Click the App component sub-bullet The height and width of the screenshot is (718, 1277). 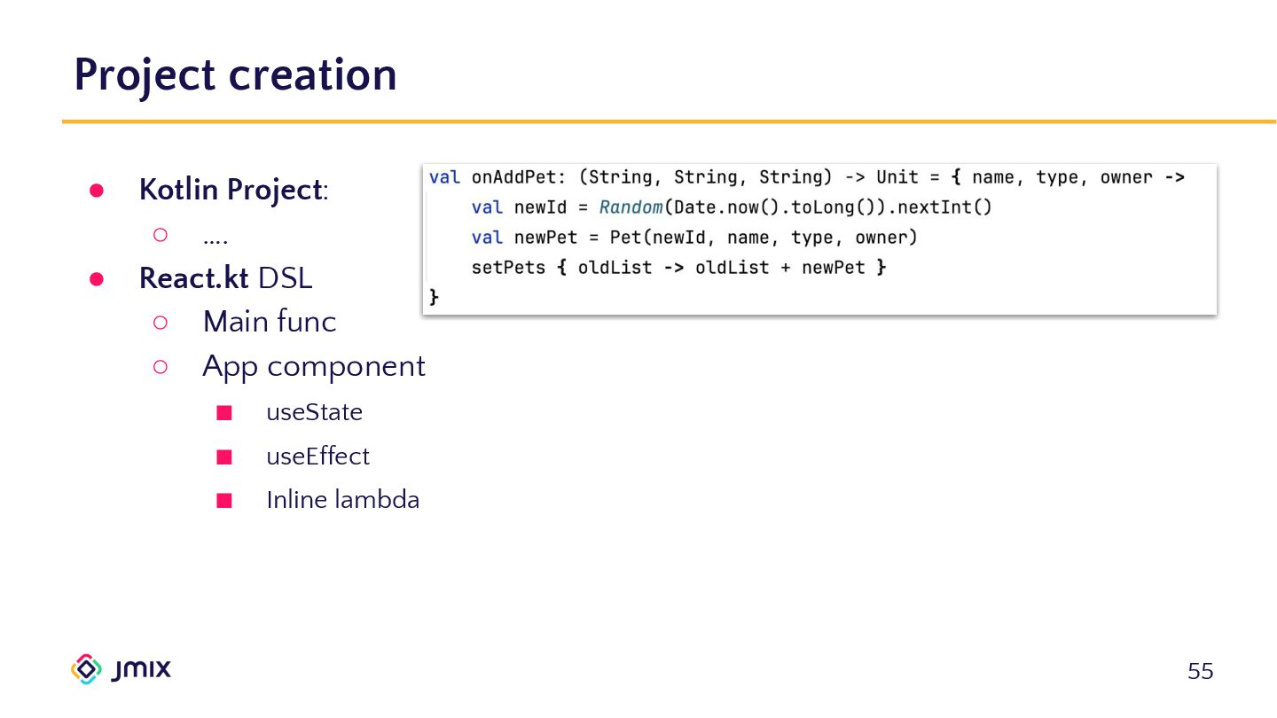pos(313,366)
